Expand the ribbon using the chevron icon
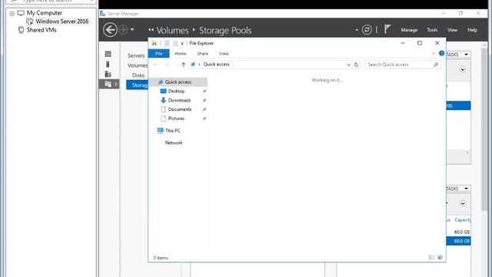 [x=434, y=53]
